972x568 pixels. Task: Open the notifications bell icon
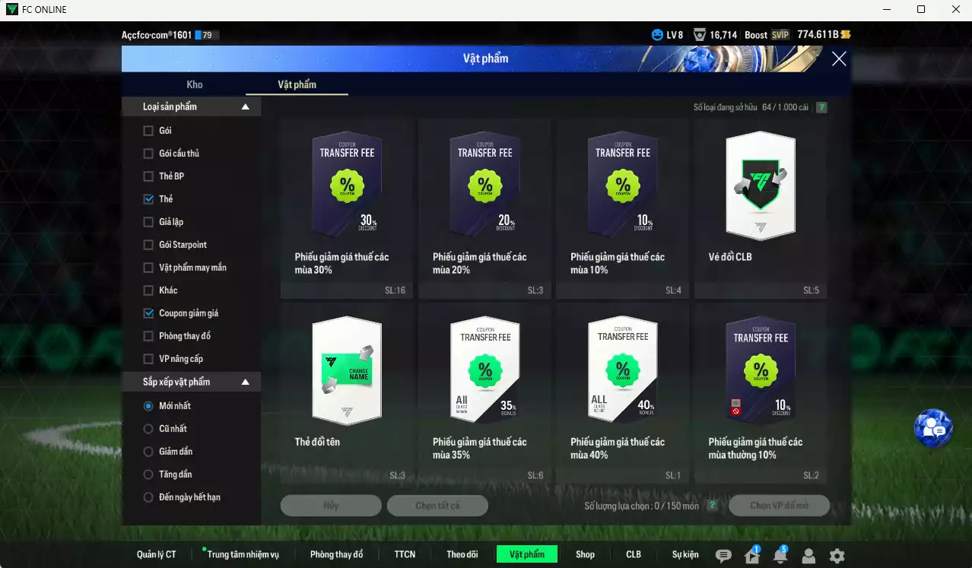tap(780, 556)
